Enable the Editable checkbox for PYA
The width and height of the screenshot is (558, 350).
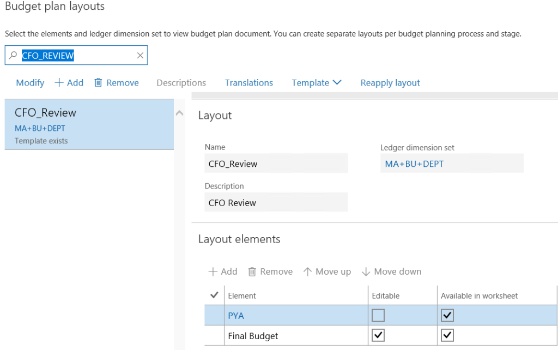(378, 315)
